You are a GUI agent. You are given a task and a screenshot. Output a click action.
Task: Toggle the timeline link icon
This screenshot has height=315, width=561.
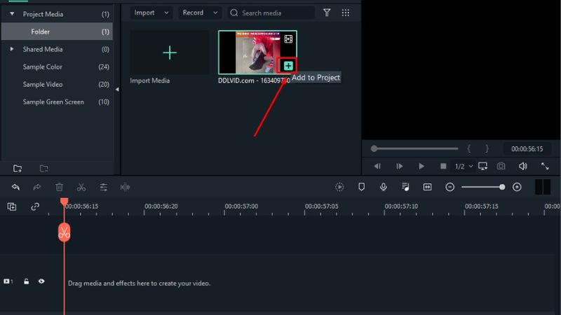[x=35, y=206]
